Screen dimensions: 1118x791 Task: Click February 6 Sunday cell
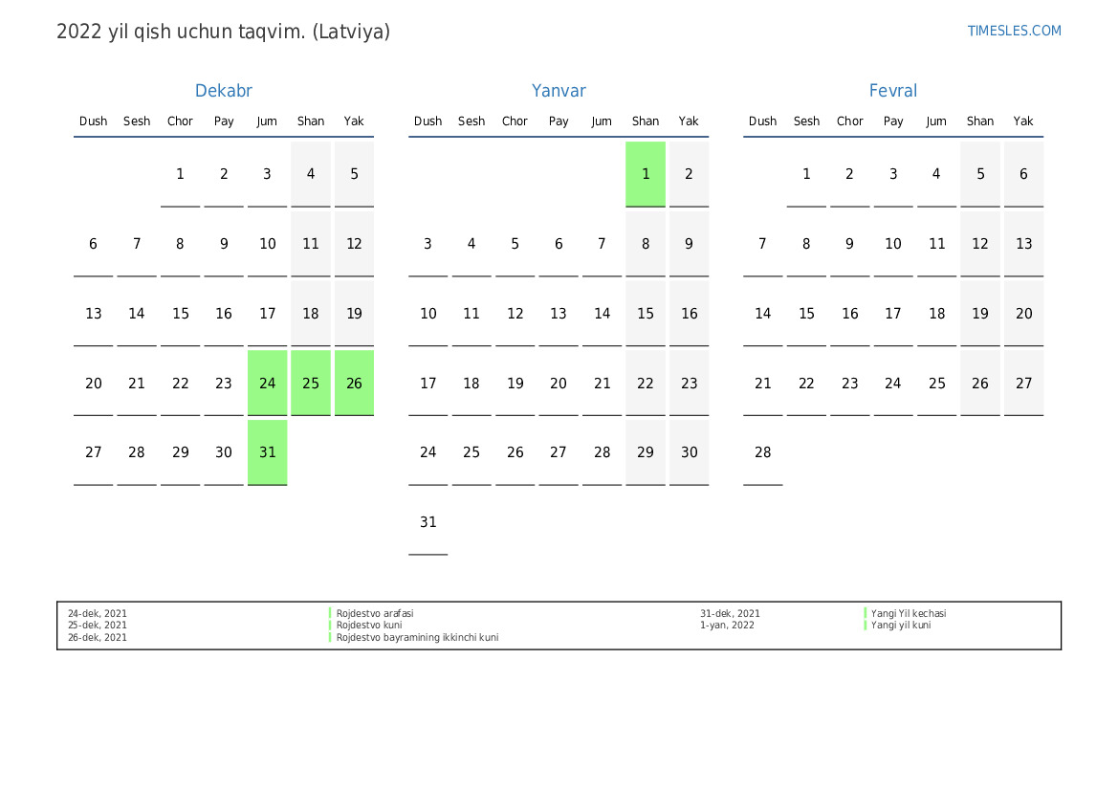1023,174
